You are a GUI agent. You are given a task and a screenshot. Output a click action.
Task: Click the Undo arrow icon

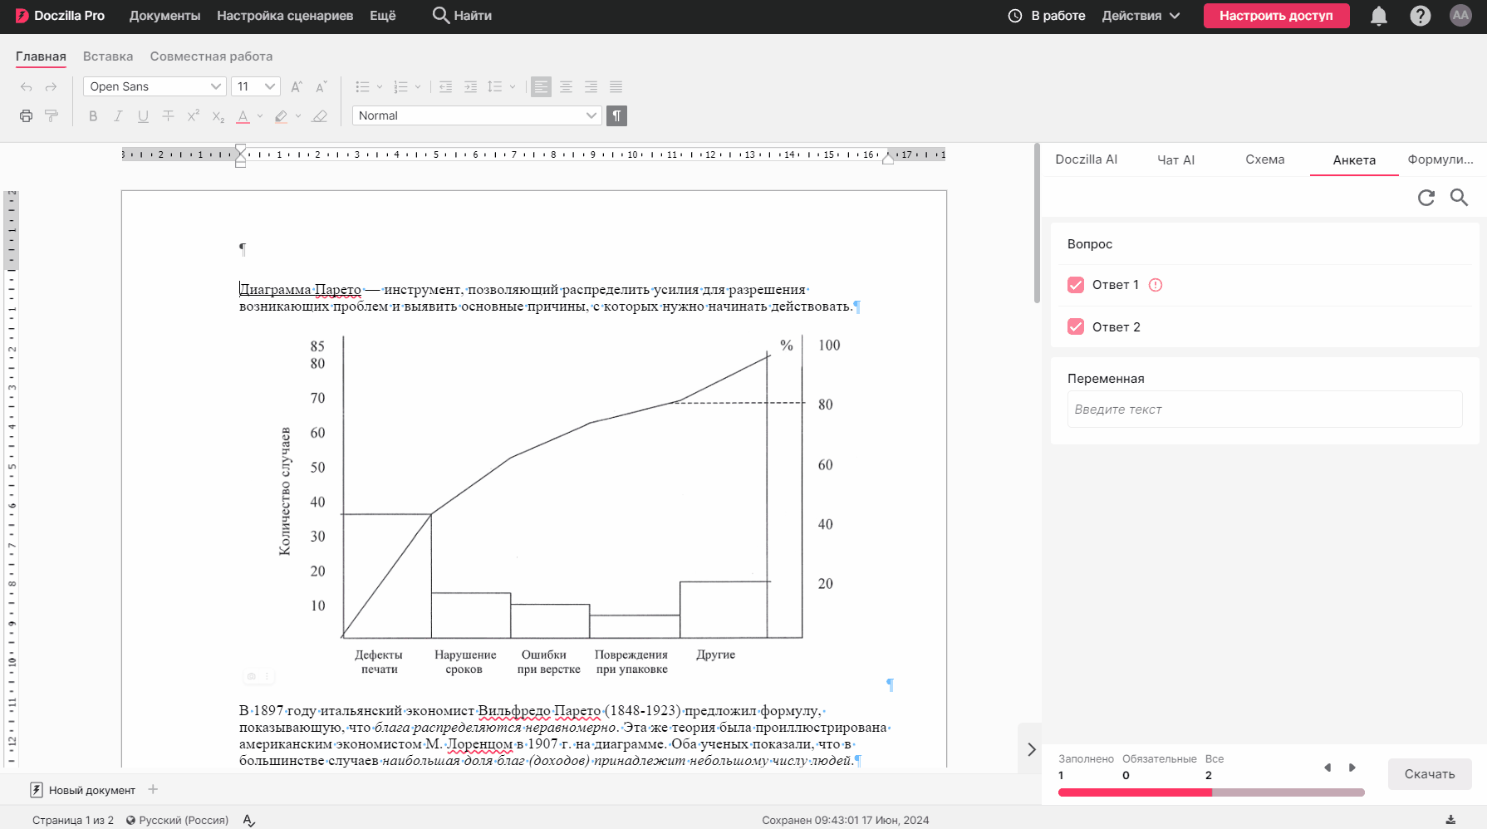[27, 86]
